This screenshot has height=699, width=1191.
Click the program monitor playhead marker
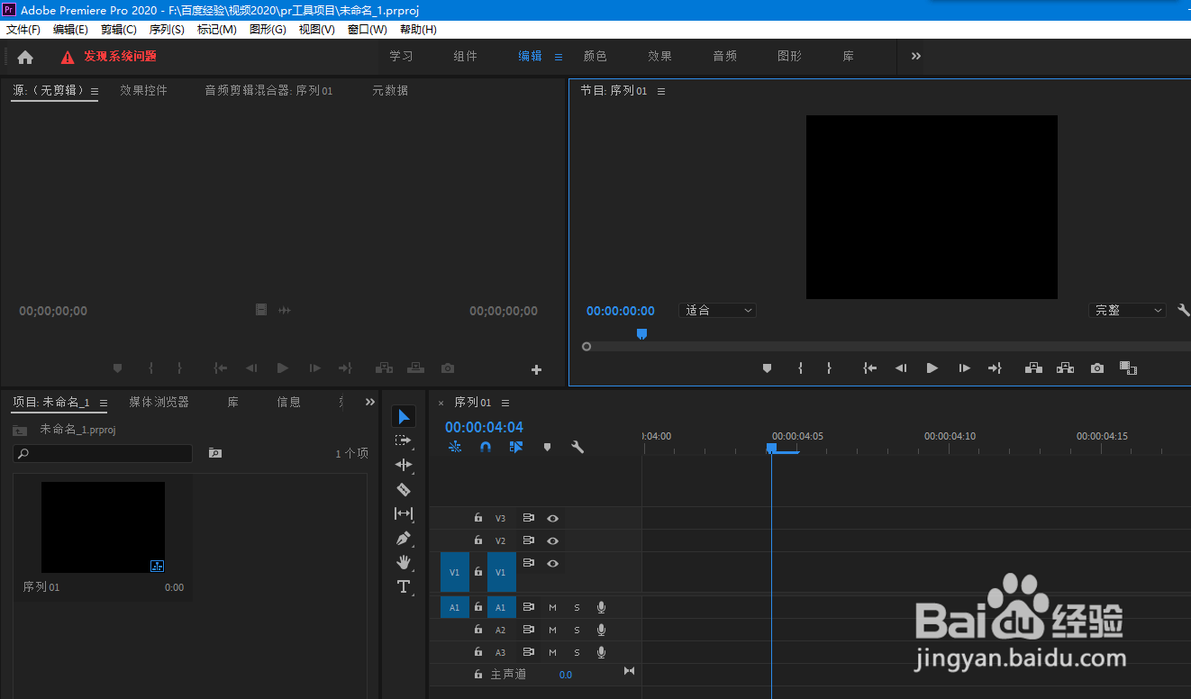(641, 334)
